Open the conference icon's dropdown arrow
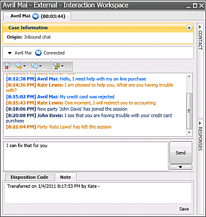The height and width of the screenshot is (217, 206). (x=40, y=66)
